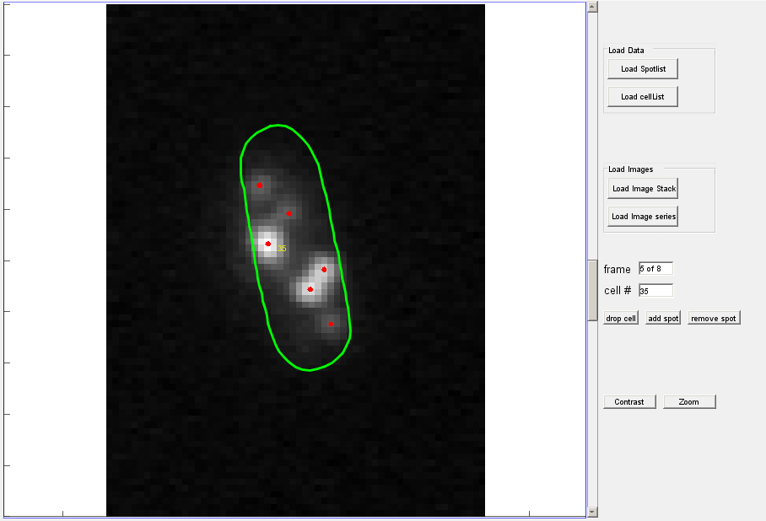Viewport: 766px width, 521px height.
Task: Click the vertical frame scrollbar thumb
Action: point(592,291)
